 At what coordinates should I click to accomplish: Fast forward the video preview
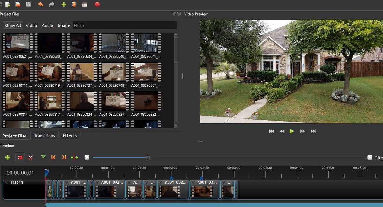[x=303, y=131]
